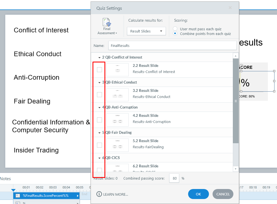Viewport: 277px width, 204px height.
Task: Collapse the 3 QB-Ethical Conduct group
Action: pos(99,82)
